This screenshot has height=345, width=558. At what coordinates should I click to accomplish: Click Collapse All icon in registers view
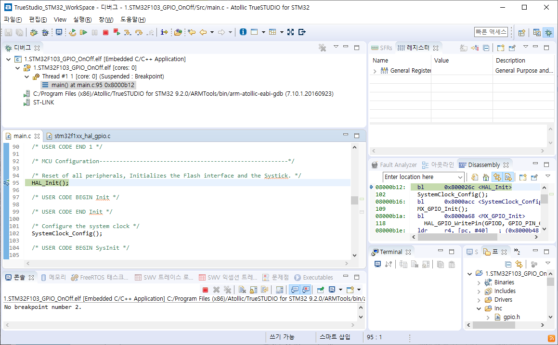[x=486, y=48]
